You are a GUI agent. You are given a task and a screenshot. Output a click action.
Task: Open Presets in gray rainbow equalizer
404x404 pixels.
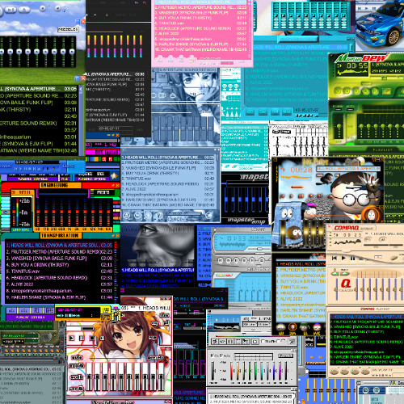(285, 356)
